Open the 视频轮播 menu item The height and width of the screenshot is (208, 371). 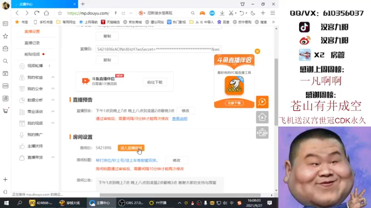pos(35,66)
